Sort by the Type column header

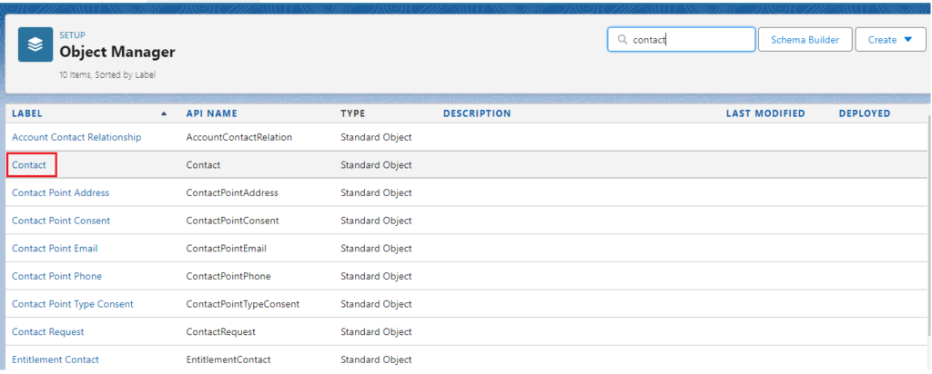tap(353, 114)
